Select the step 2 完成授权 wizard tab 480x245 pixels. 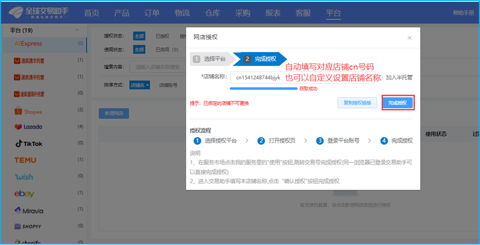260,59
